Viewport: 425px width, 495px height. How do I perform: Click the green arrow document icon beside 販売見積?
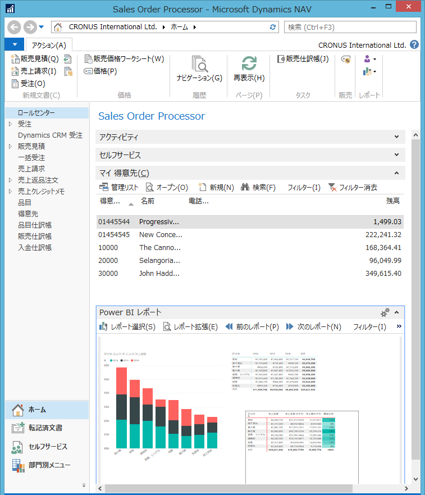click(x=67, y=59)
